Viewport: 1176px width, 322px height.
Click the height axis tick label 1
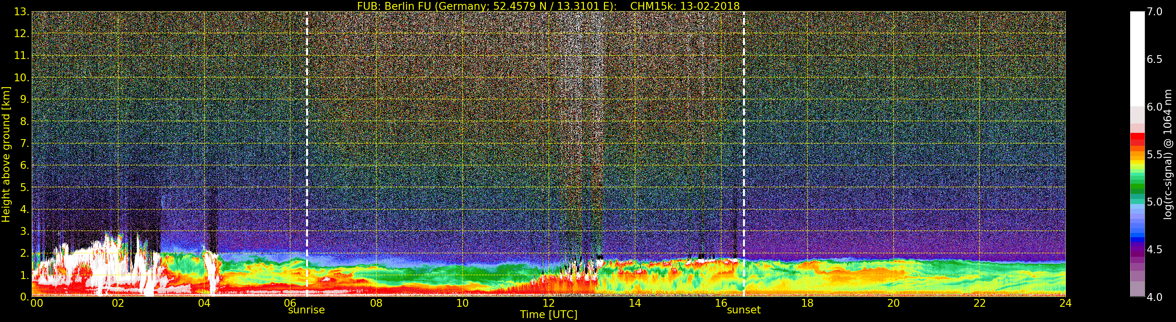pos(24,275)
